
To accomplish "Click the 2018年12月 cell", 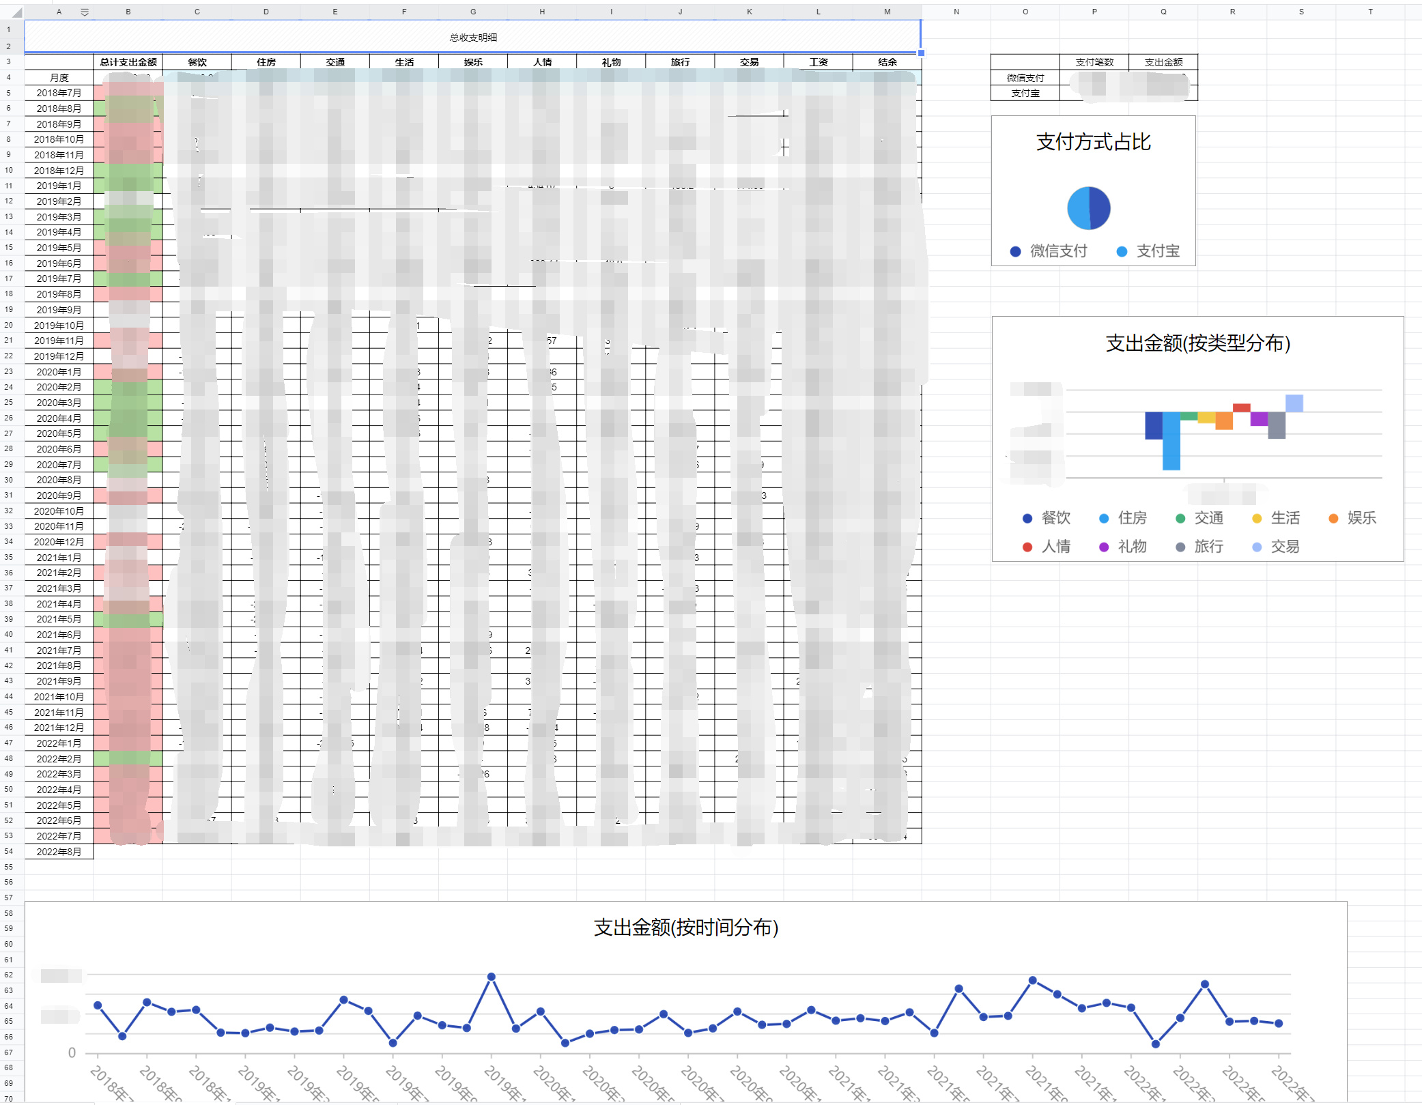I will coord(59,171).
